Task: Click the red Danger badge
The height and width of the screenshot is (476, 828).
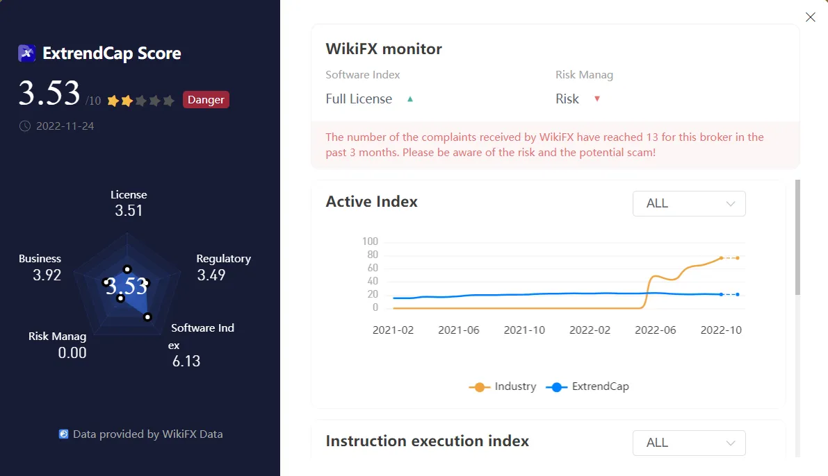Action: point(206,100)
